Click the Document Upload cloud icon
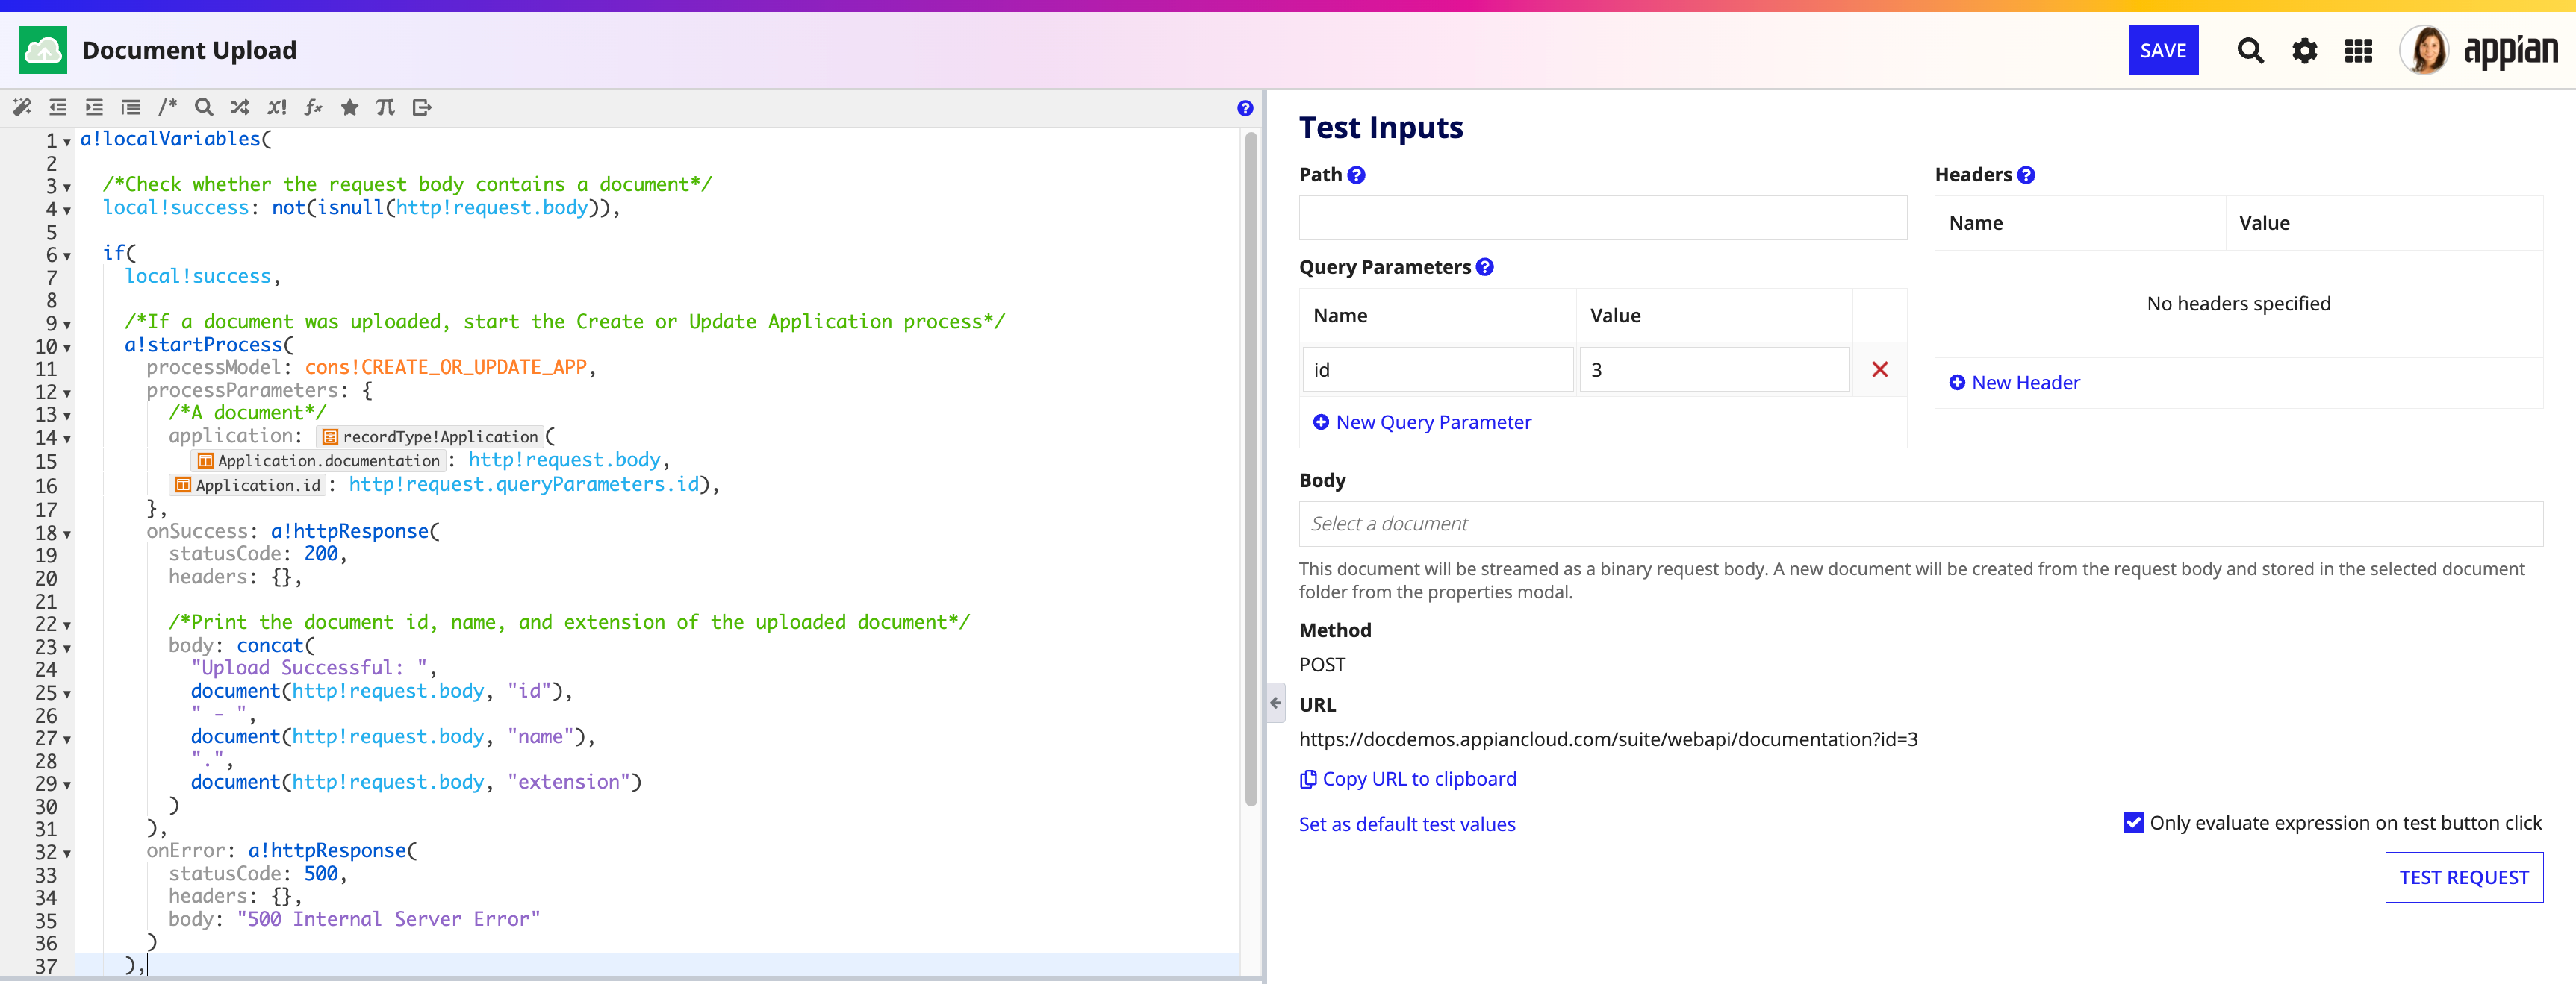 (43, 50)
